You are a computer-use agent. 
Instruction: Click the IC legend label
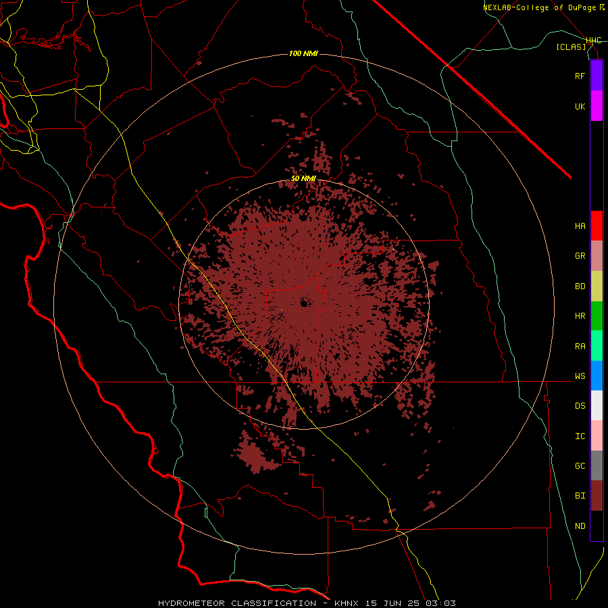[580, 436]
